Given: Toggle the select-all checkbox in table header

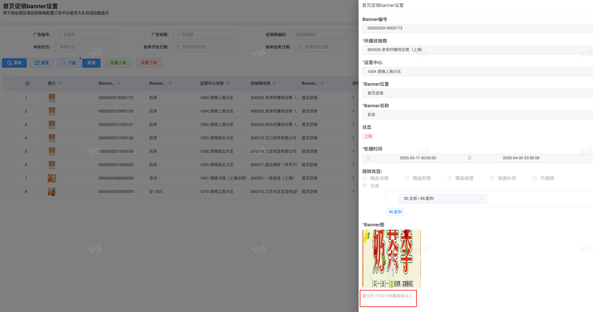Looking at the screenshot, I should pos(8,82).
